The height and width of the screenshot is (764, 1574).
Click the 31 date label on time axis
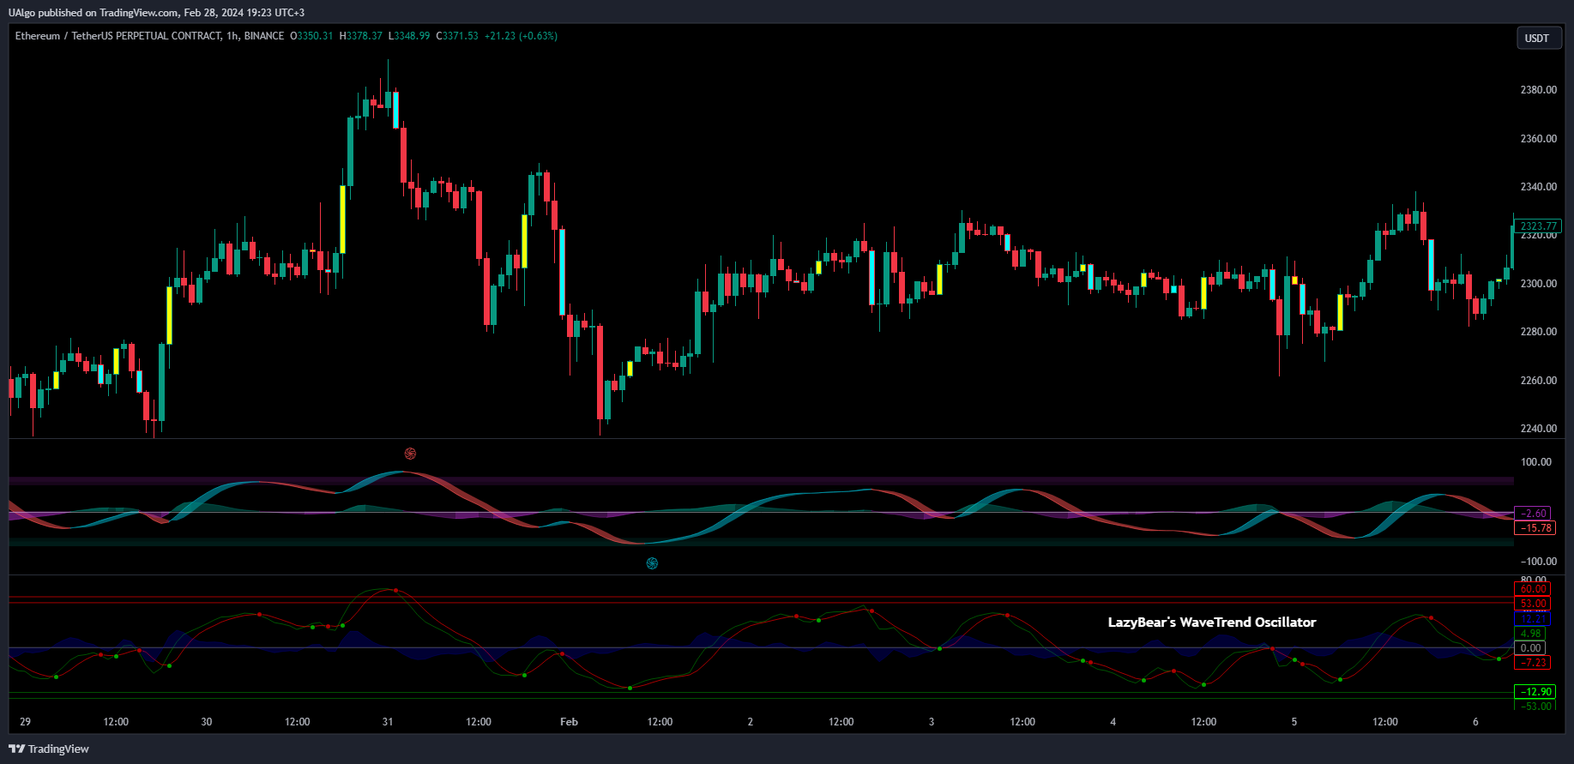[388, 722]
